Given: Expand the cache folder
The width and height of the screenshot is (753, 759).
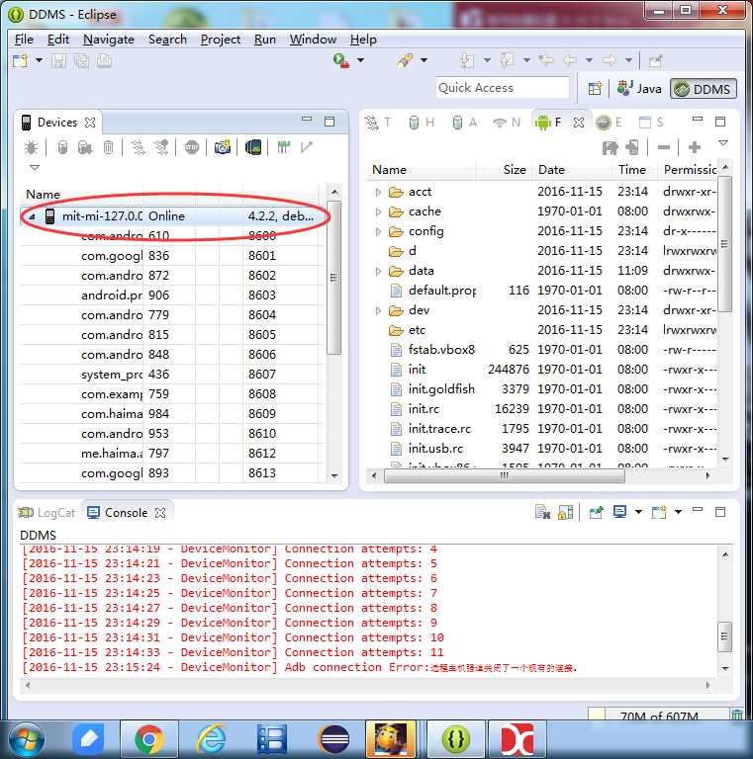Looking at the screenshot, I should point(378,212).
